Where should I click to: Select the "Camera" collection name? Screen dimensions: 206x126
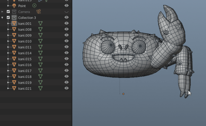pyautogui.click(x=24, y=12)
